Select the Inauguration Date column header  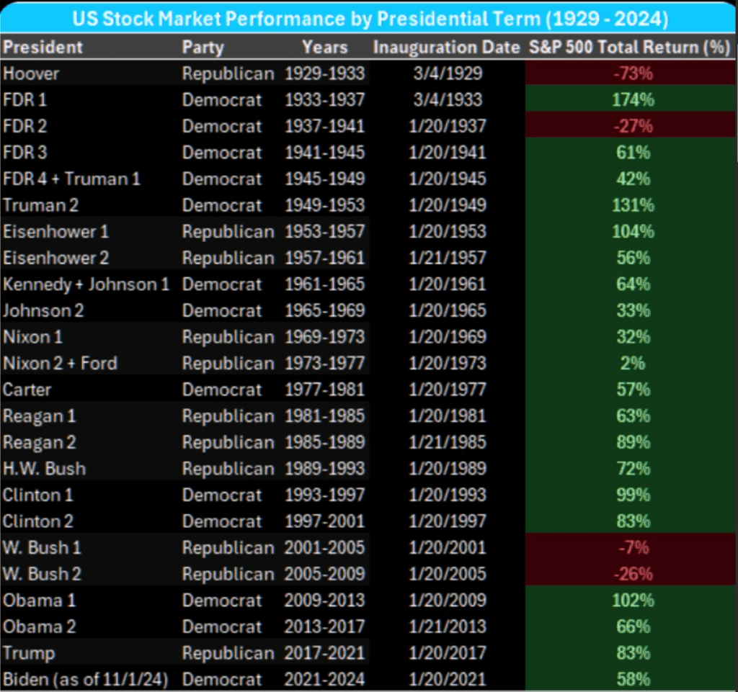[447, 47]
